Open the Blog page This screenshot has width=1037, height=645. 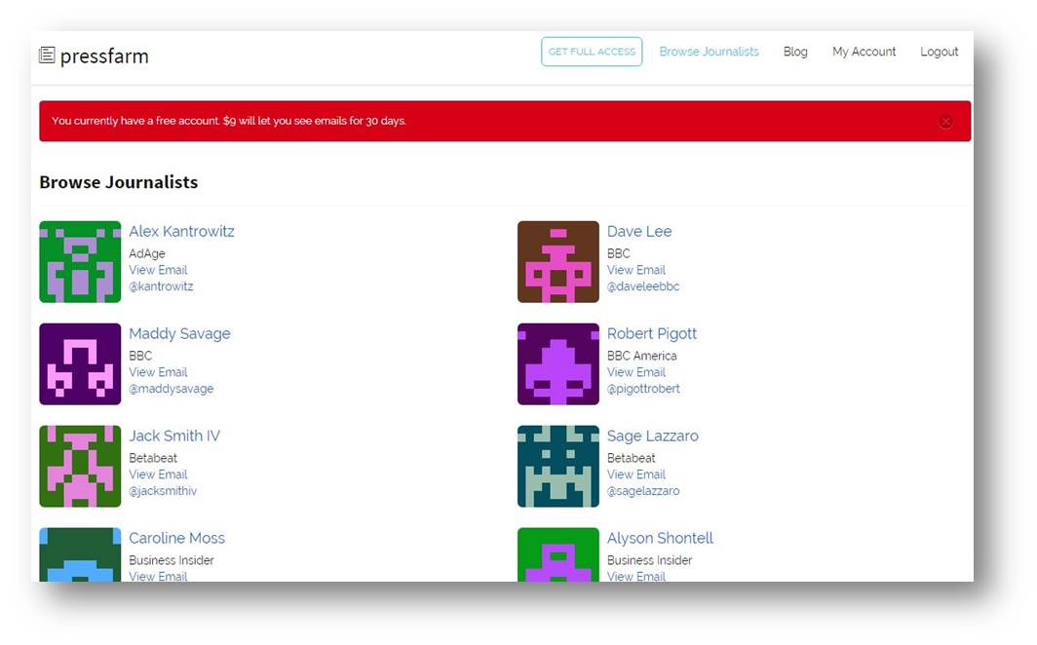point(795,52)
